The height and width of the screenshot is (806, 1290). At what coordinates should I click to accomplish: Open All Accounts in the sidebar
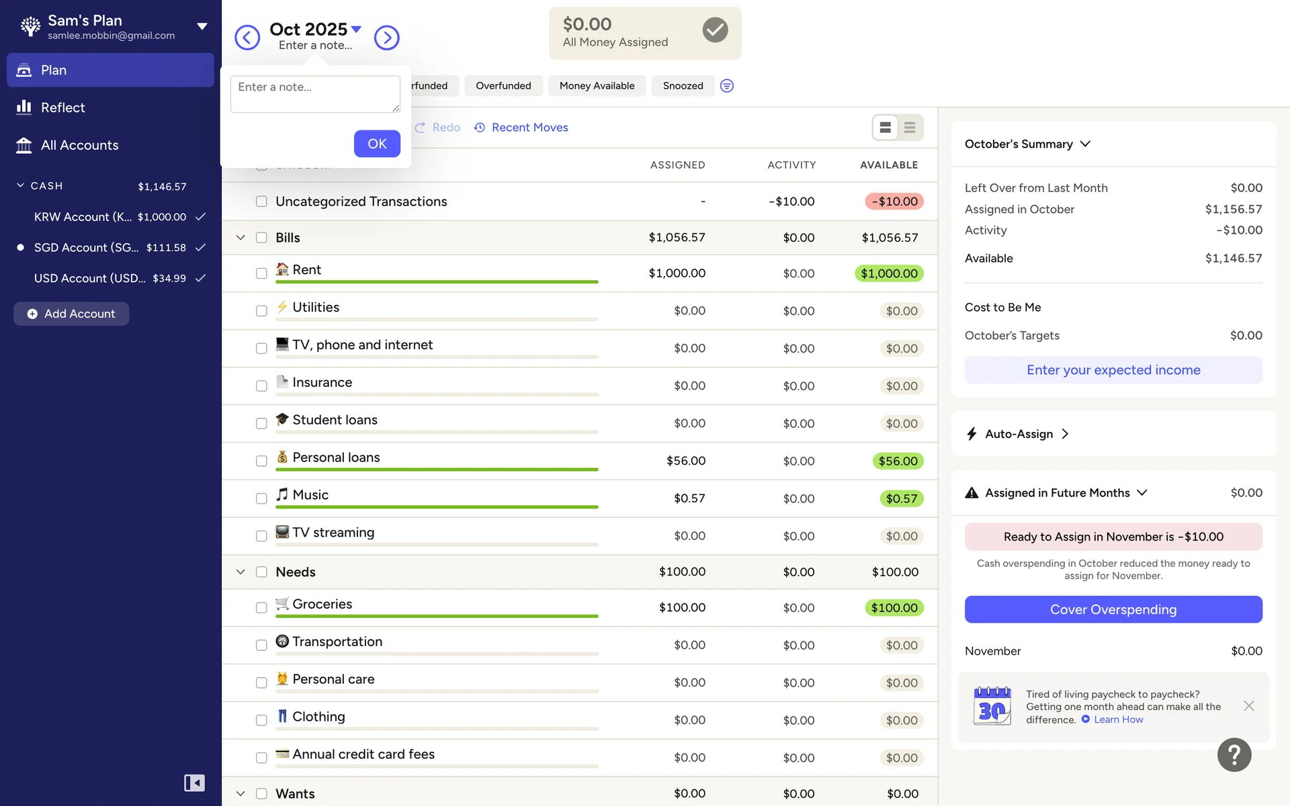point(79,145)
